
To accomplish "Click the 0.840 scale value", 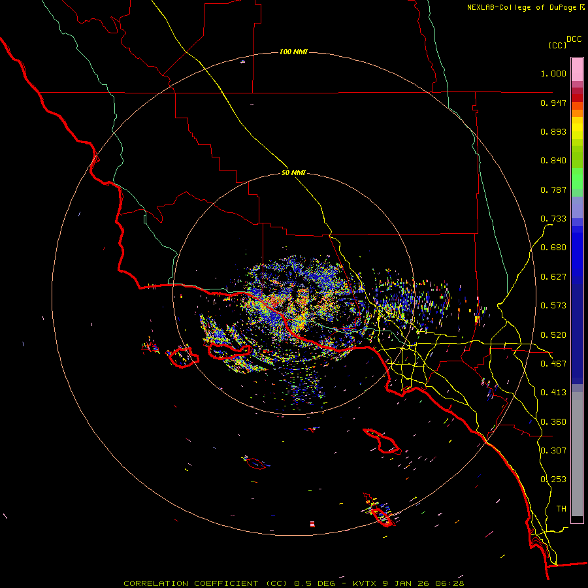I will [x=553, y=161].
